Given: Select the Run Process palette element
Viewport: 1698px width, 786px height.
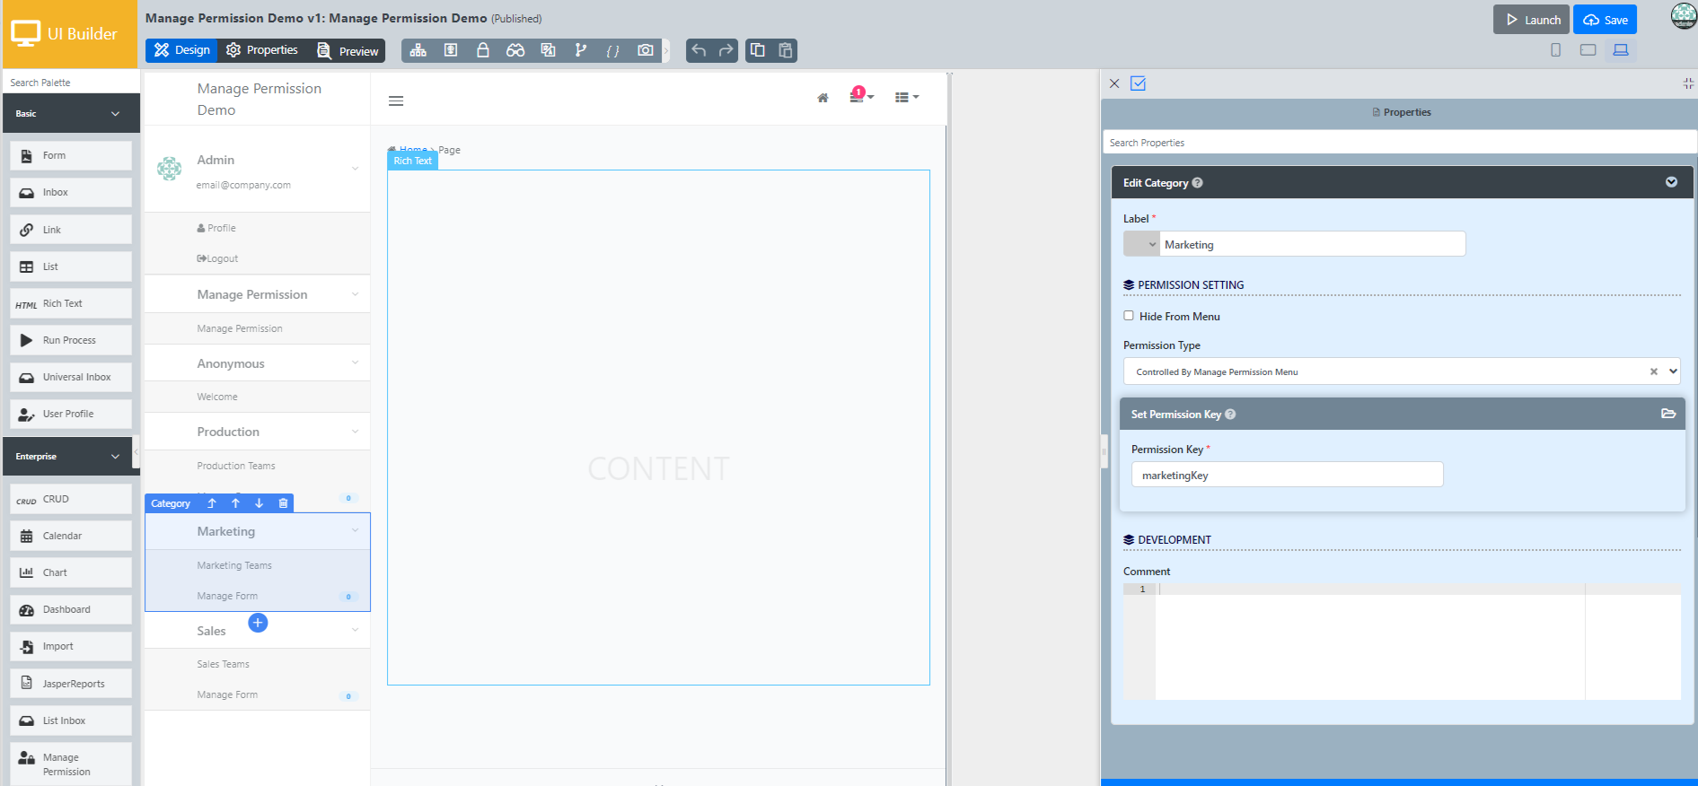Looking at the screenshot, I should tap(71, 340).
